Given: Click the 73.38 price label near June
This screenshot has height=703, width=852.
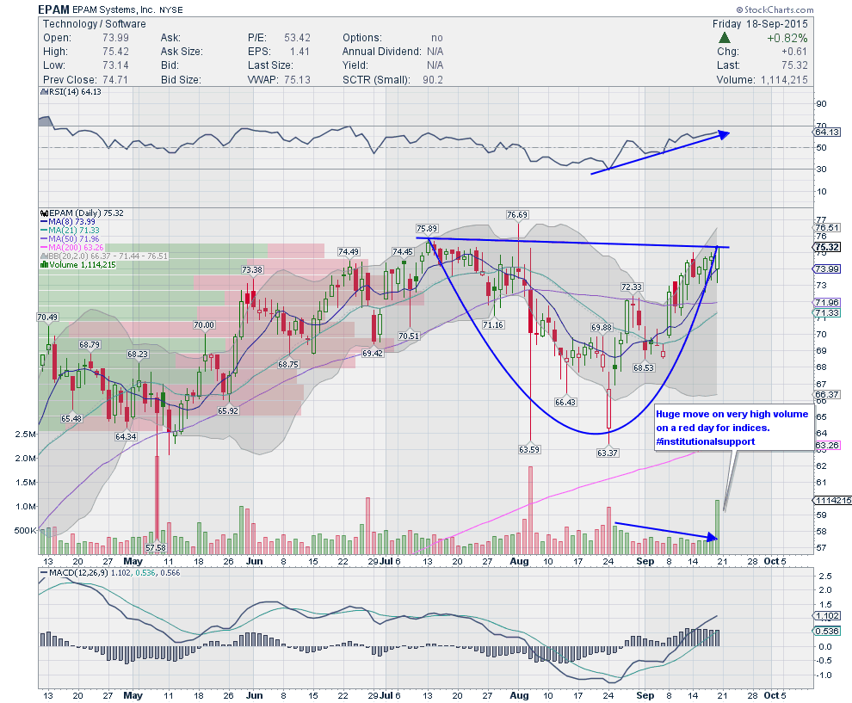Looking at the screenshot, I should tap(252, 269).
